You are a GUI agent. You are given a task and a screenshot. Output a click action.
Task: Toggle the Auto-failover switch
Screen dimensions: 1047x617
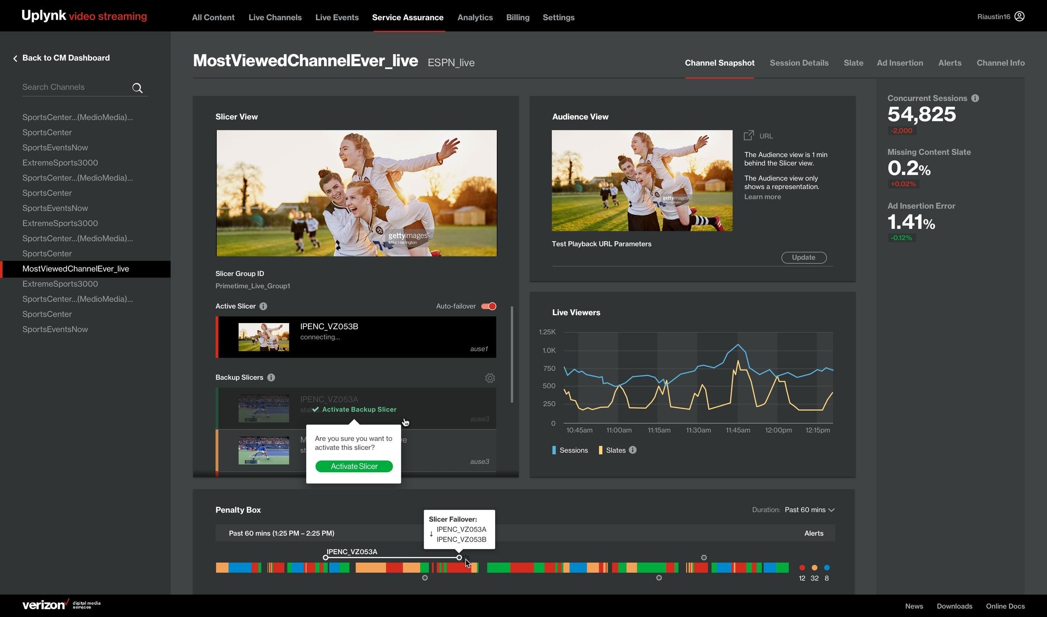click(x=489, y=306)
